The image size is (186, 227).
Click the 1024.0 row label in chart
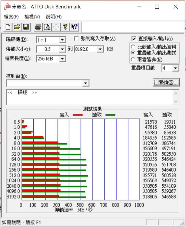(14, 180)
